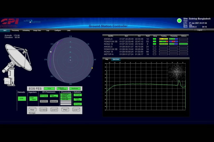
Task: Sort by the Start column header
Action: pyautogui.click(x=126, y=36)
